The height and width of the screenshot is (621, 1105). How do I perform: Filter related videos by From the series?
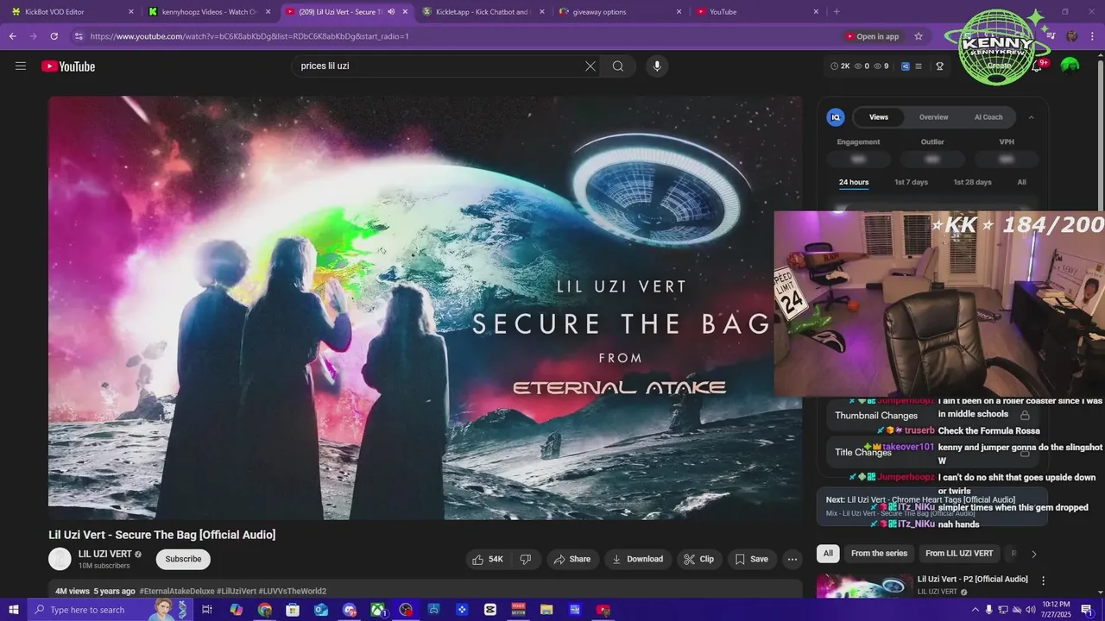tap(879, 554)
